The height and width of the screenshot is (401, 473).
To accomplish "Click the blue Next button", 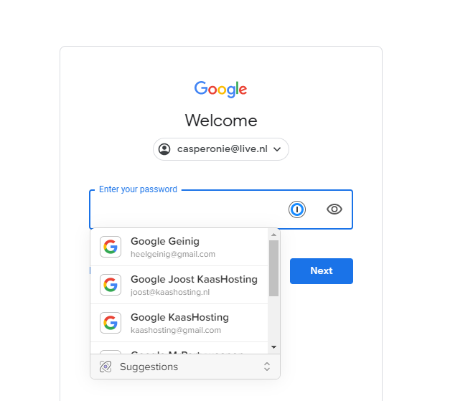I will pyautogui.click(x=322, y=271).
